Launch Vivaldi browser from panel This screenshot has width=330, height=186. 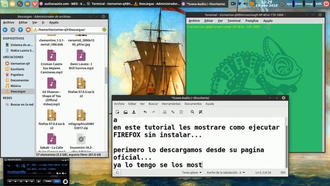pos(35,4)
